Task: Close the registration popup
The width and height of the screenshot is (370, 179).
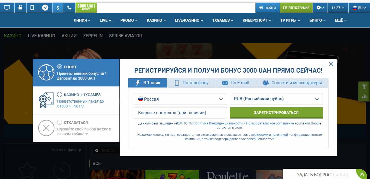Action: [331, 64]
